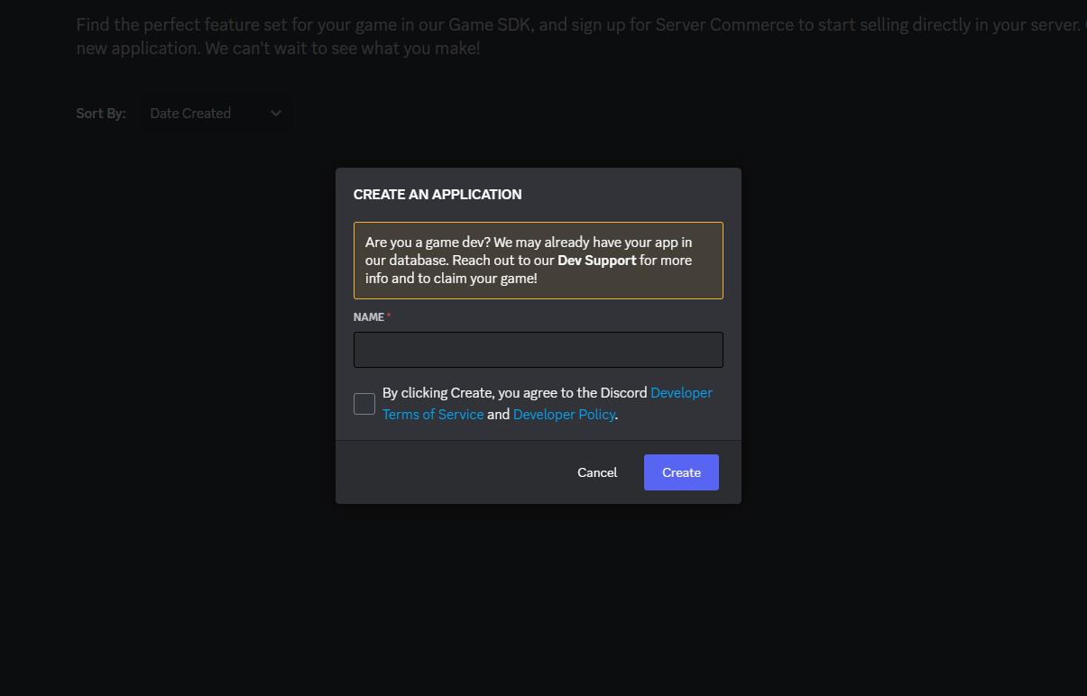
Task: Click the 'NAME' field label
Action: (x=369, y=317)
